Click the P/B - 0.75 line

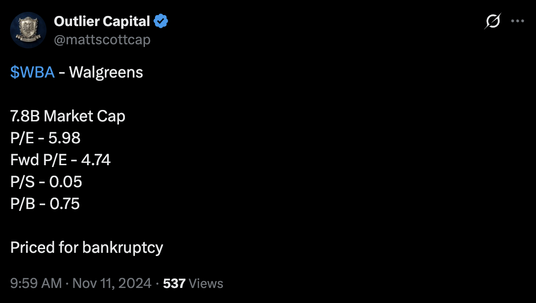point(45,204)
